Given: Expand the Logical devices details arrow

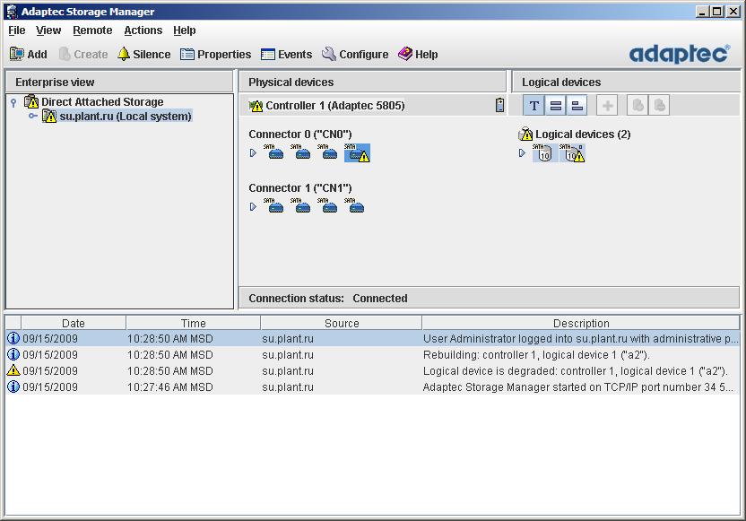Looking at the screenshot, I should click(523, 153).
